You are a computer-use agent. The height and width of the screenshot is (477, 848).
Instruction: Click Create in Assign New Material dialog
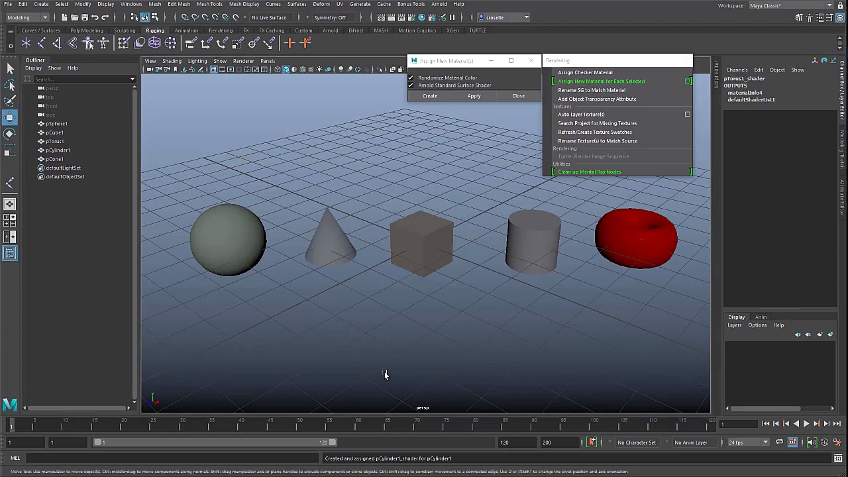tap(430, 96)
